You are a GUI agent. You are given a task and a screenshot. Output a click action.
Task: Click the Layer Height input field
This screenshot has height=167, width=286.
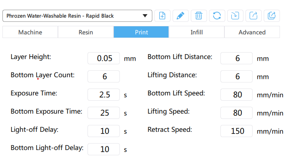coord(104,58)
